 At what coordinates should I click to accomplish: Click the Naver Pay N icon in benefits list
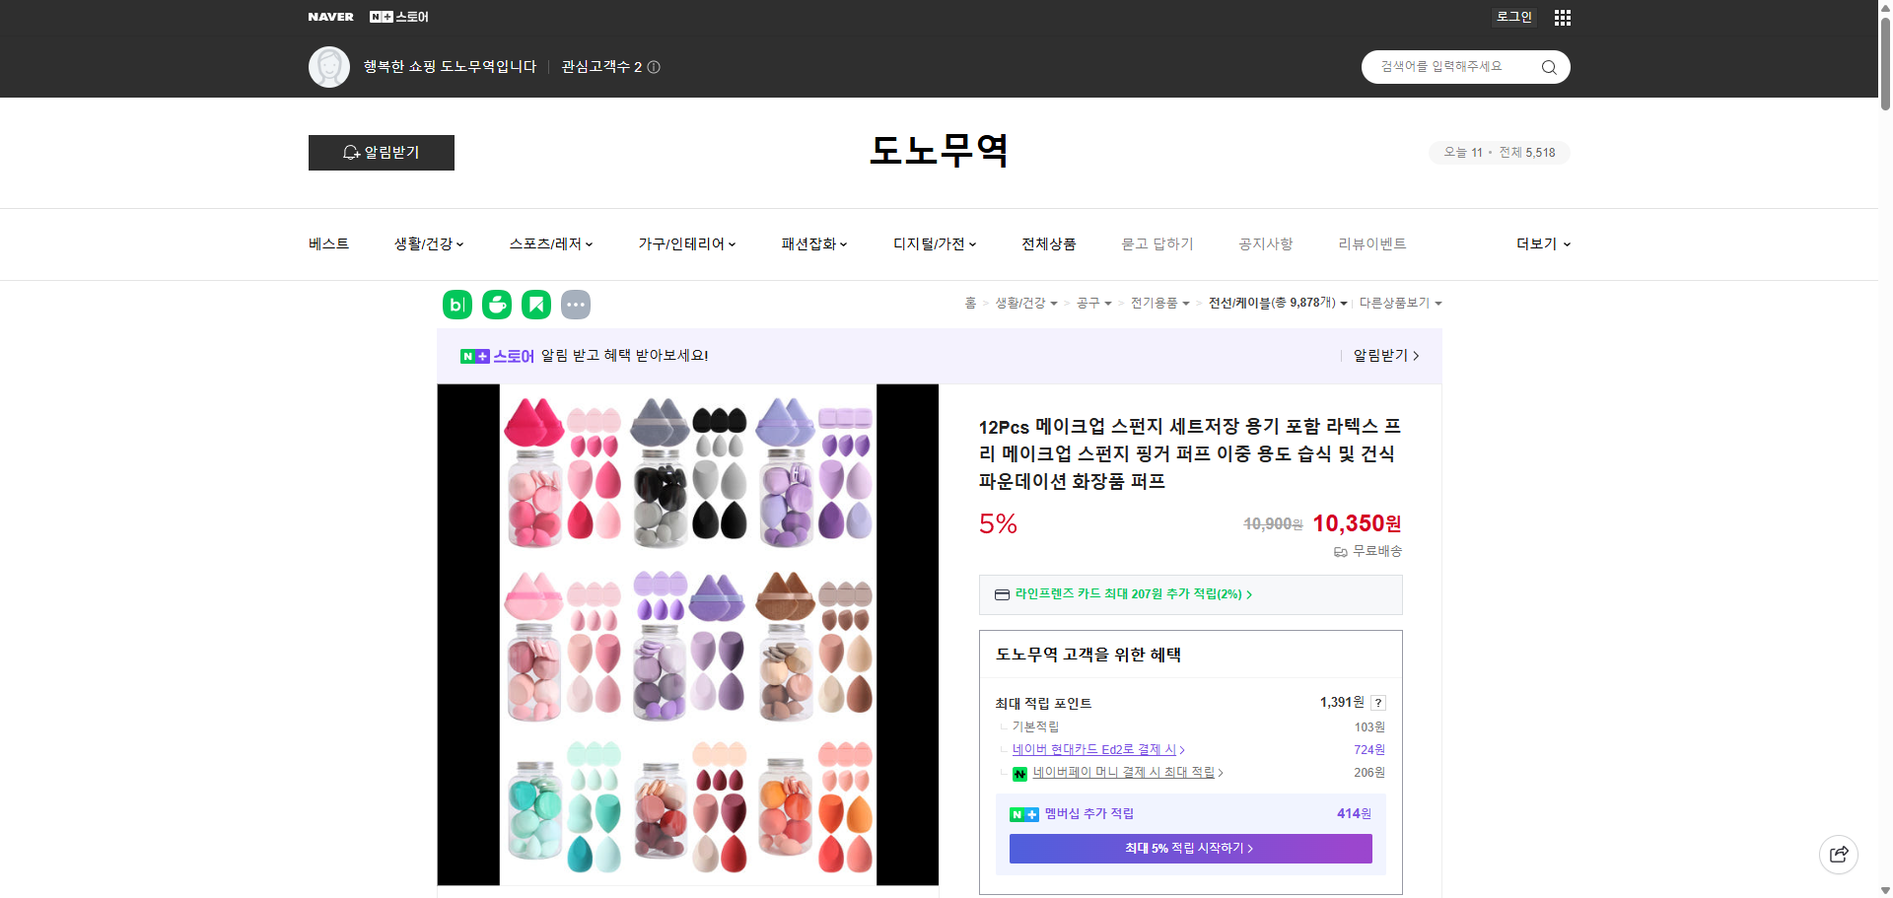click(1020, 773)
